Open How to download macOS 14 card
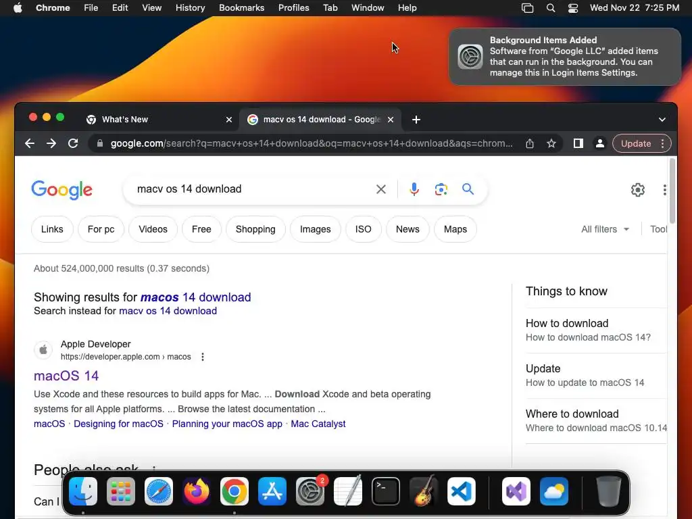The height and width of the screenshot is (519, 692). (596, 330)
